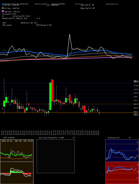Click the blue 20 Day legend swatch
This screenshot has width=139, height=184.
(x=3, y=5)
